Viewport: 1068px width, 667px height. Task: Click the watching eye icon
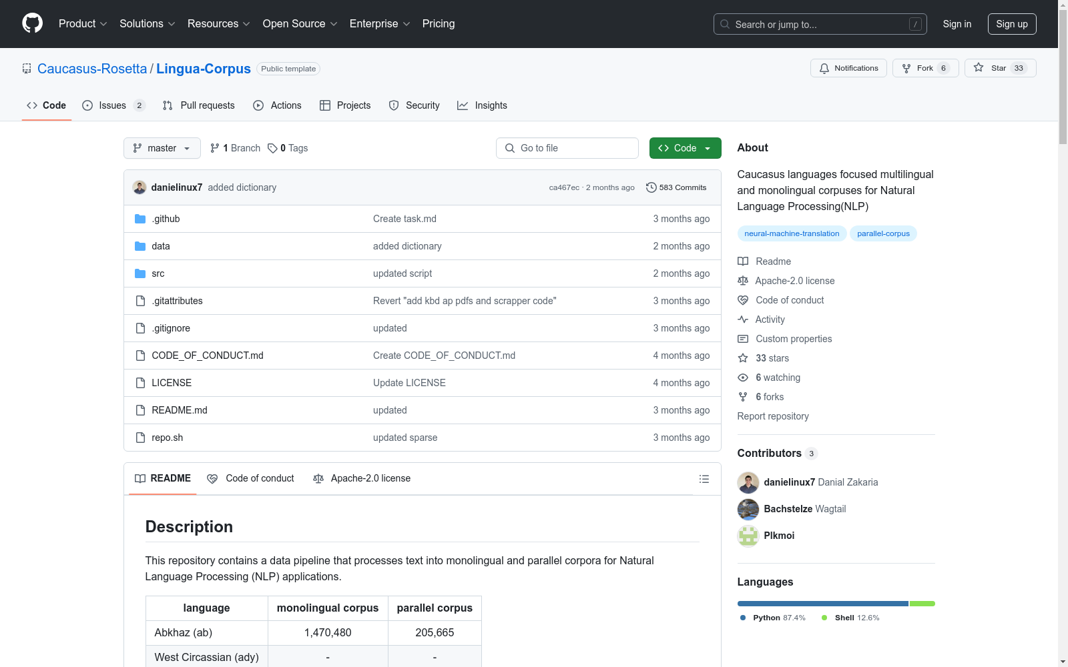[743, 378]
